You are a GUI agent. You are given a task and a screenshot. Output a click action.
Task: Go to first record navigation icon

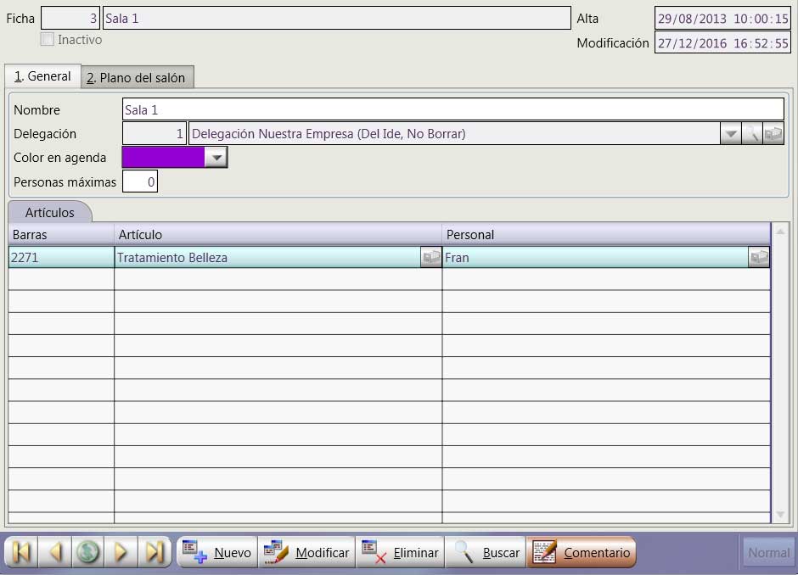(22, 552)
